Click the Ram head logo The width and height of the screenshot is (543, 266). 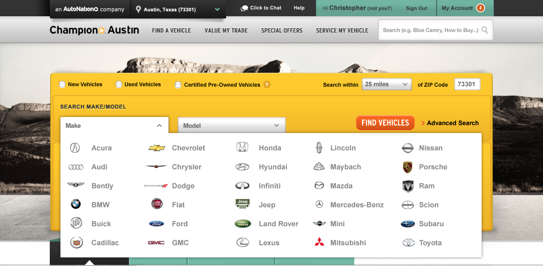408,186
